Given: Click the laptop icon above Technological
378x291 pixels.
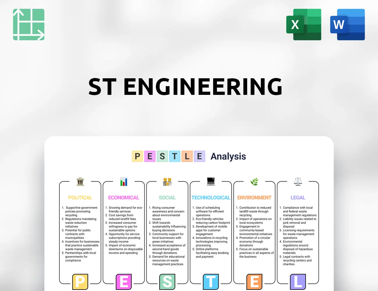Looking at the screenshot, I should point(211,182).
